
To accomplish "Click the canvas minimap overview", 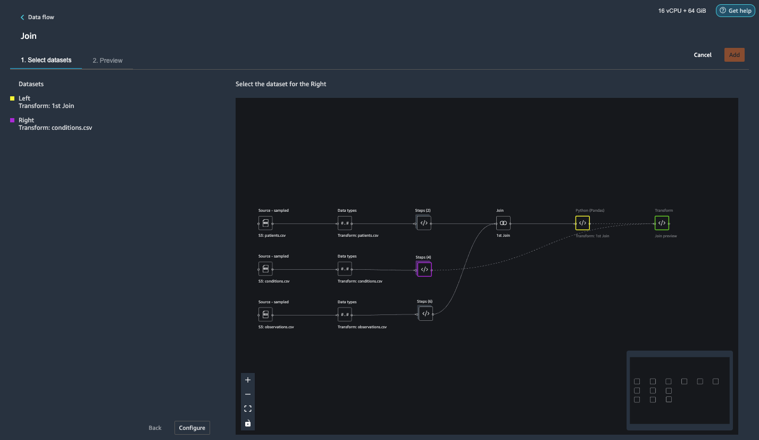I will [680, 390].
